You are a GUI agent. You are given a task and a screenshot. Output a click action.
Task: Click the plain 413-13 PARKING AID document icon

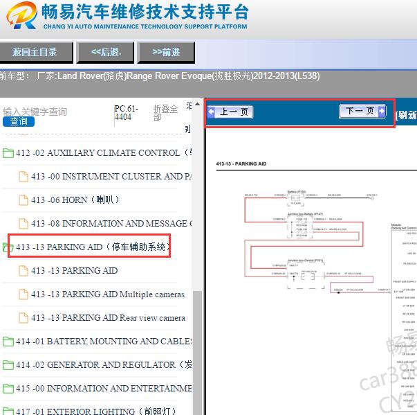[x=24, y=271]
